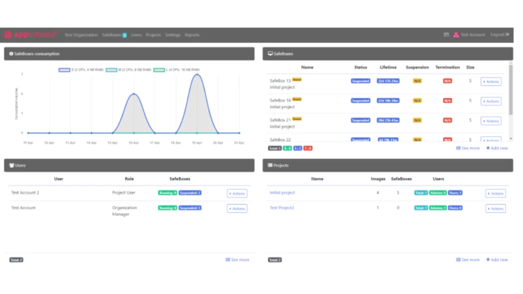Toggle the M (2 CPU, 8 GB RAM) chart legend
523x294 pixels.
coord(111,70)
